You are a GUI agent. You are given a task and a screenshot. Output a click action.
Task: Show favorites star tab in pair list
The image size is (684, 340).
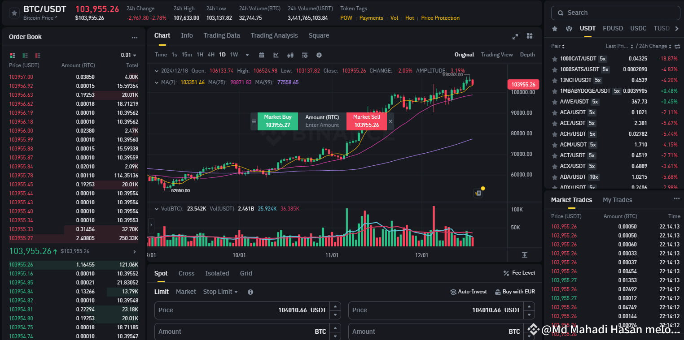555,28
